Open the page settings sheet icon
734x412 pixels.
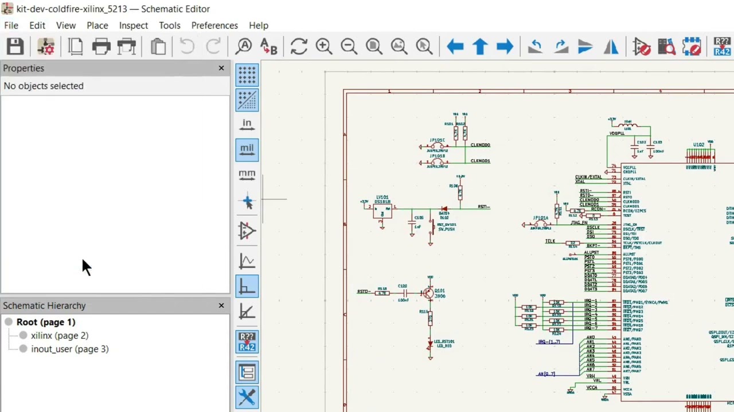click(x=76, y=46)
